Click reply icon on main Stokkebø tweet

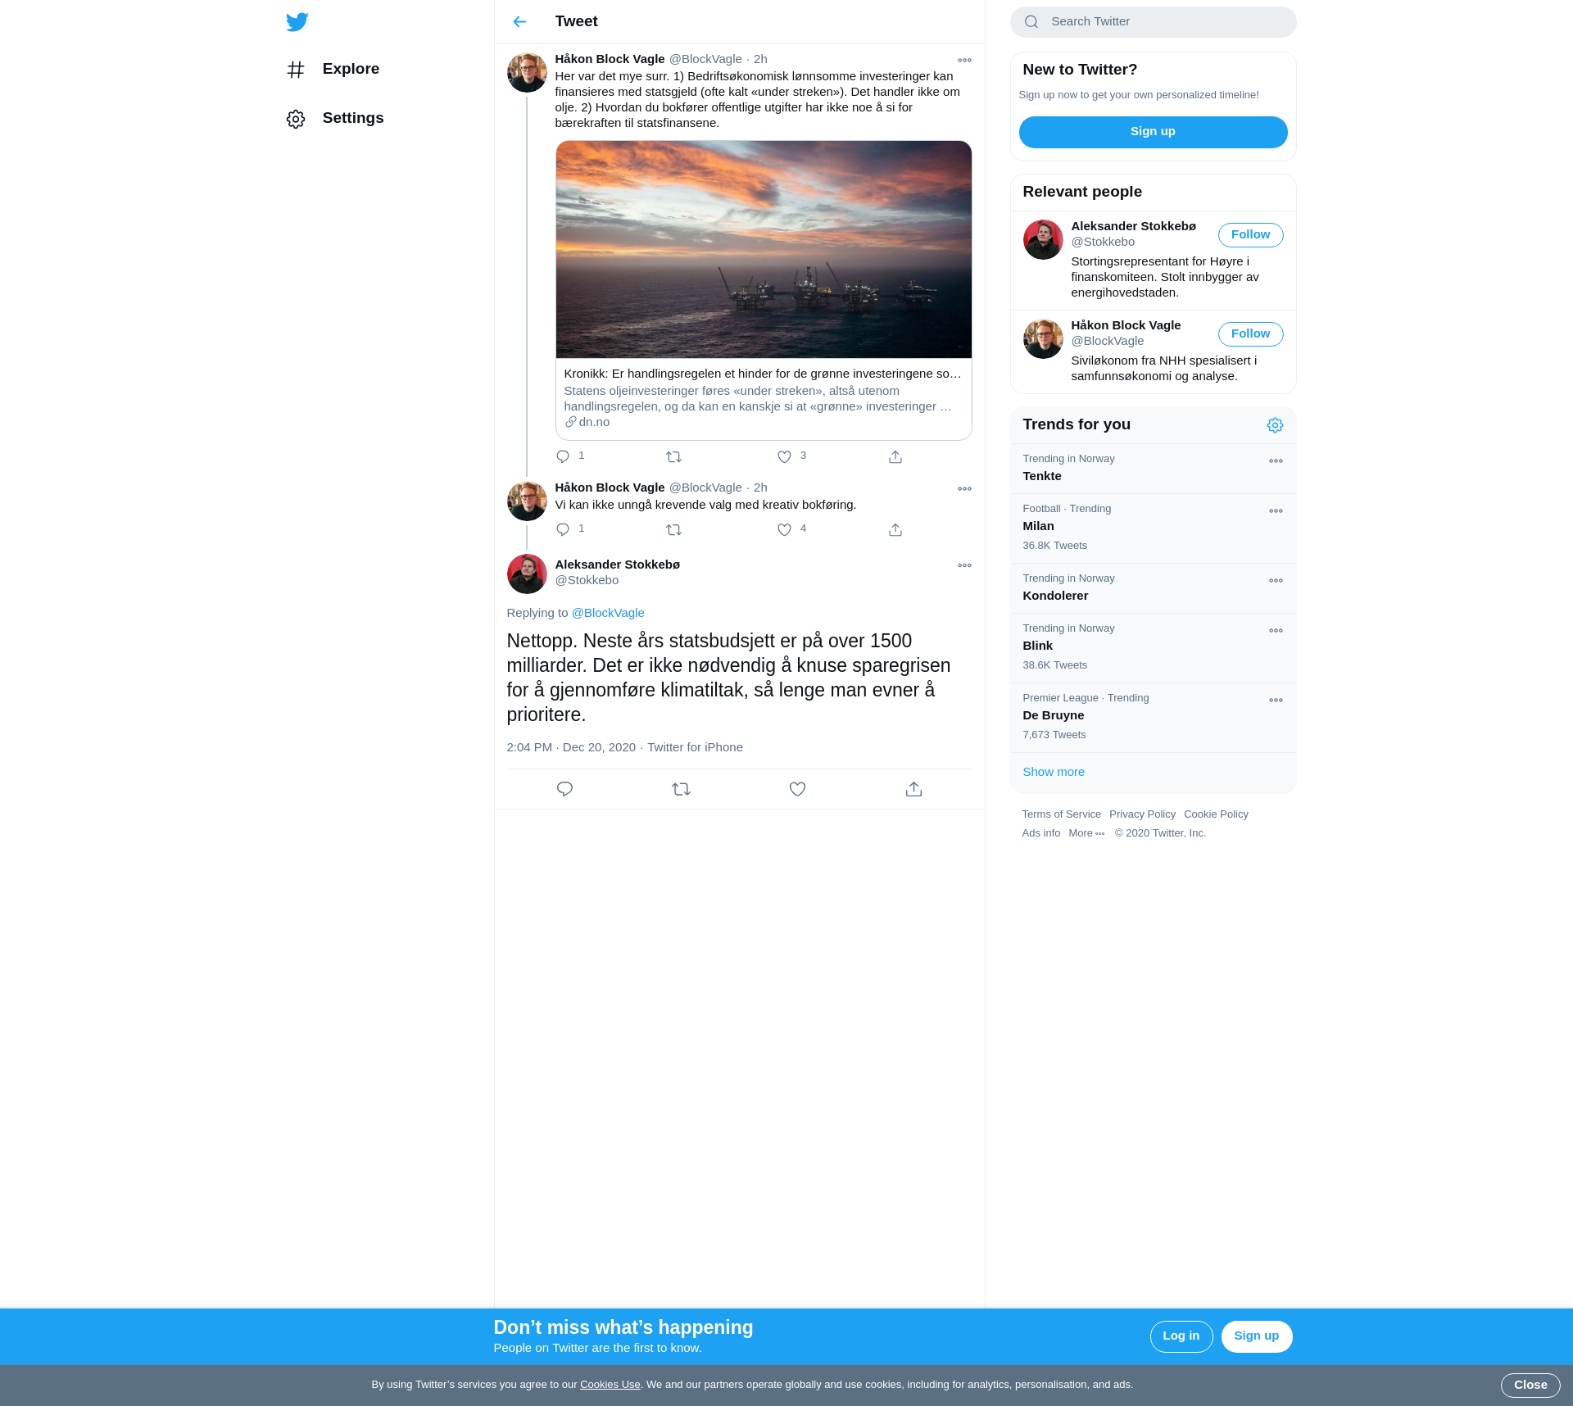(564, 789)
